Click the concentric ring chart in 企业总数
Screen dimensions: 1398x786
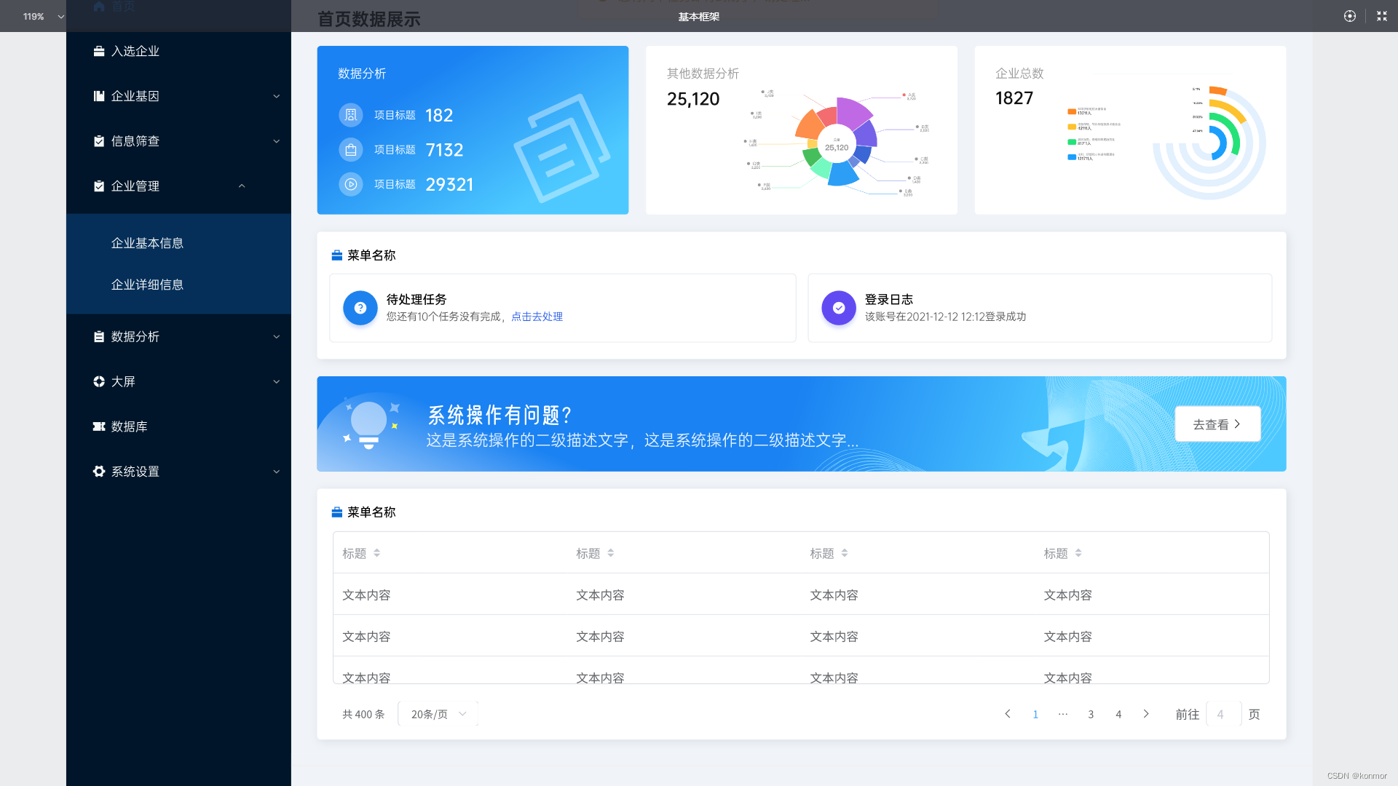coord(1209,143)
